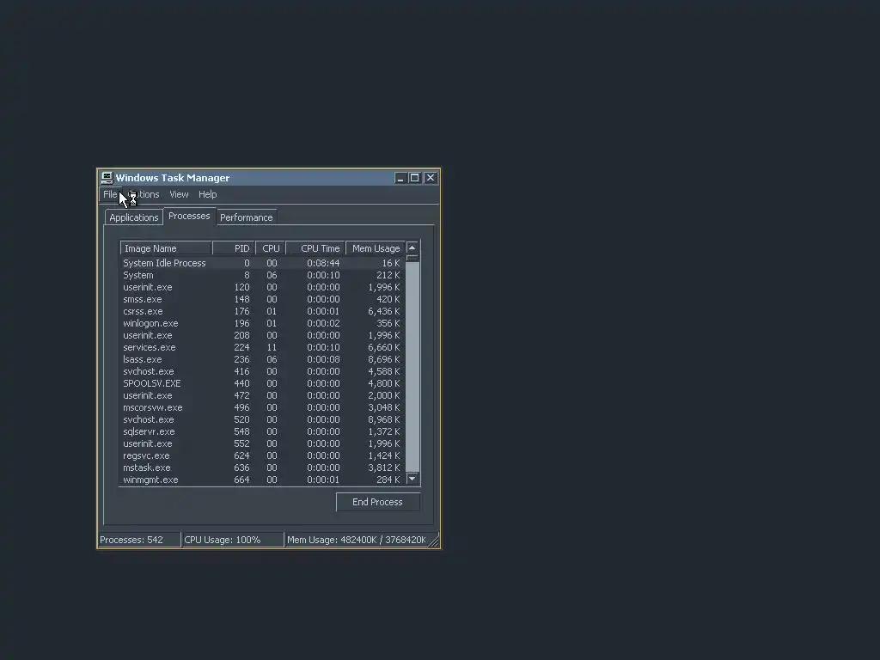Minimize the Task Manager window
Viewport: 880px width, 660px height.
coord(400,178)
